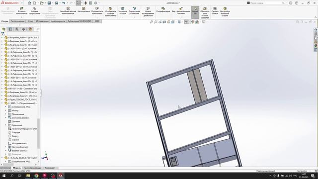
Task: Expand dropdown under Insert Components
Action: [x=21, y=17]
